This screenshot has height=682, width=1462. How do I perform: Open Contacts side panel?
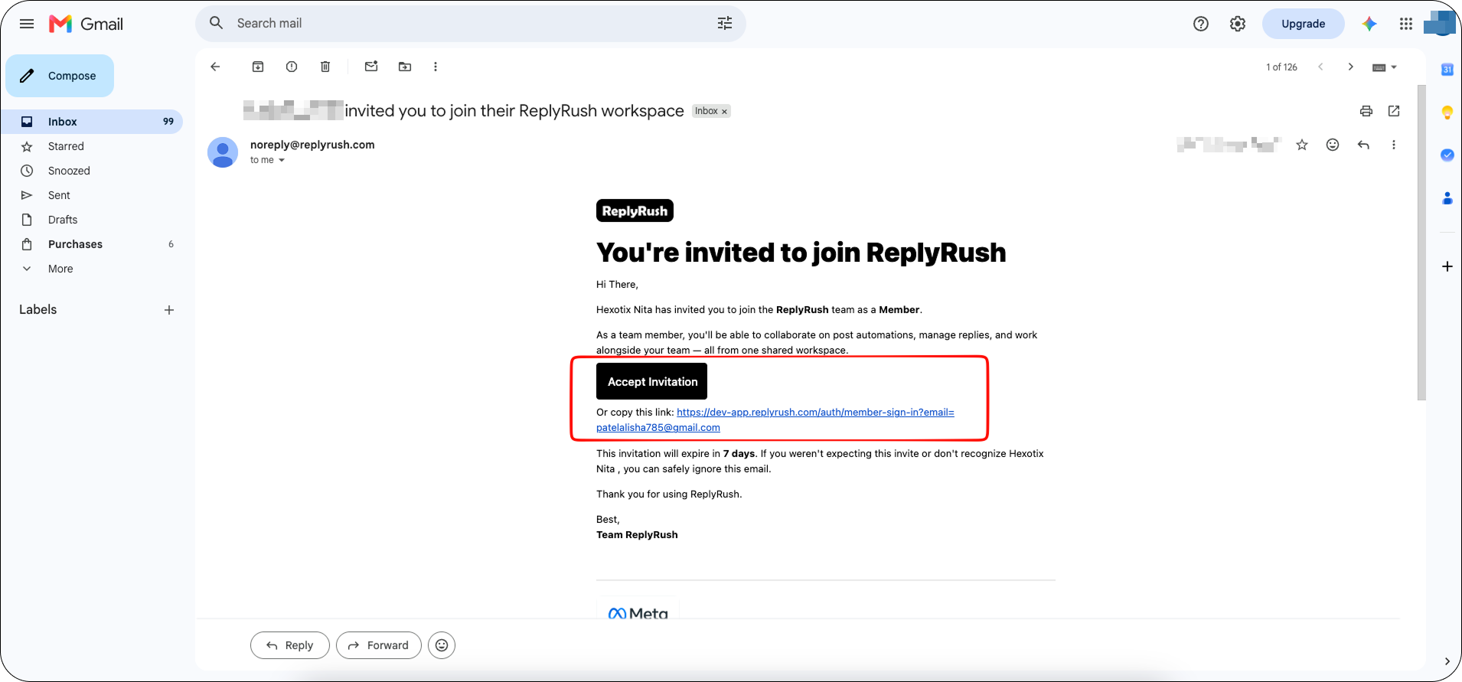point(1447,198)
